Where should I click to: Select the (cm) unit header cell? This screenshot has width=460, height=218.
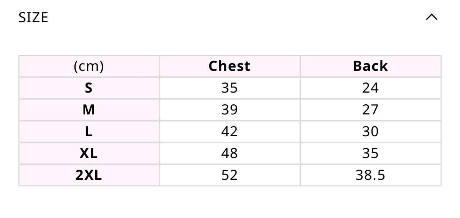coord(89,66)
